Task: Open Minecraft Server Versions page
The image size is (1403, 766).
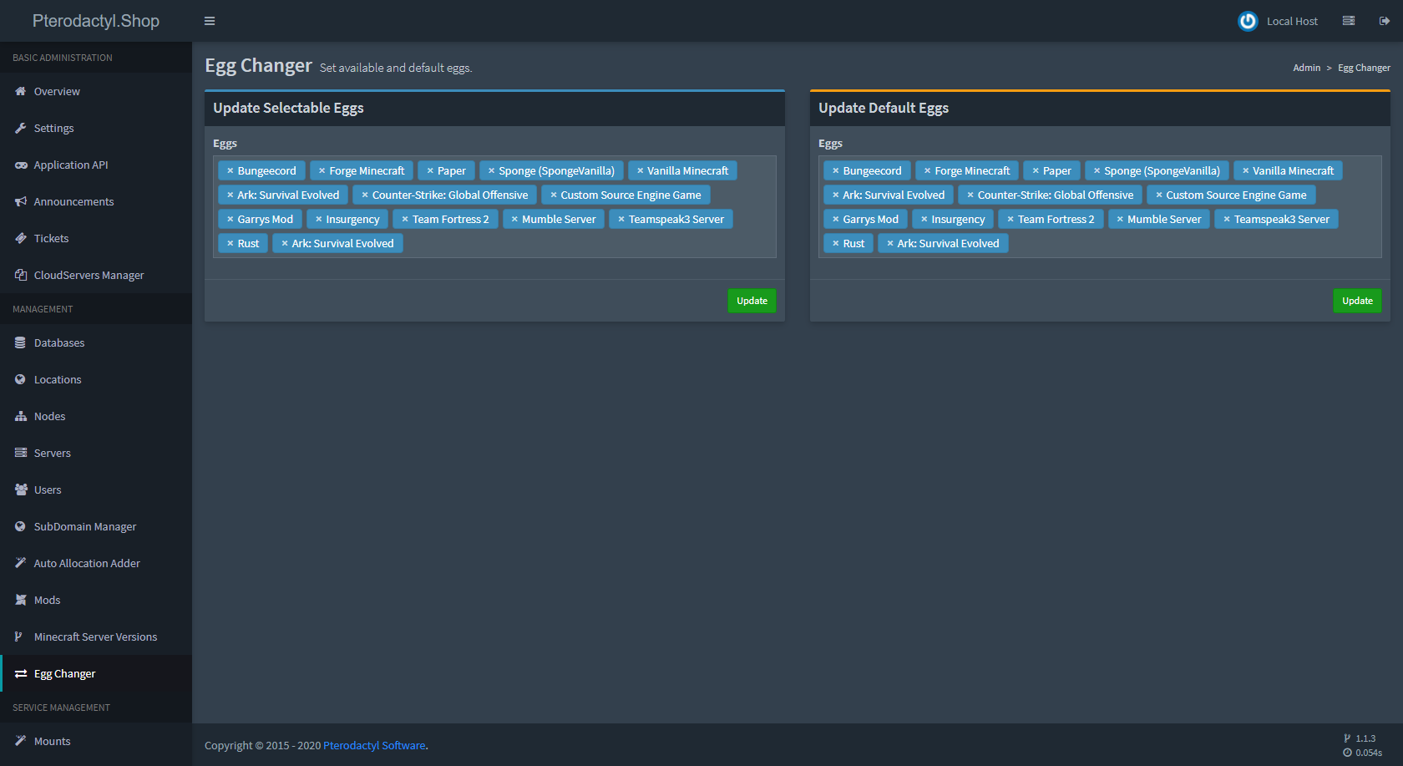Action: [95, 637]
